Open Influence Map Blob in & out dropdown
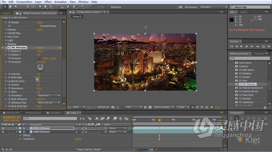 49,103
